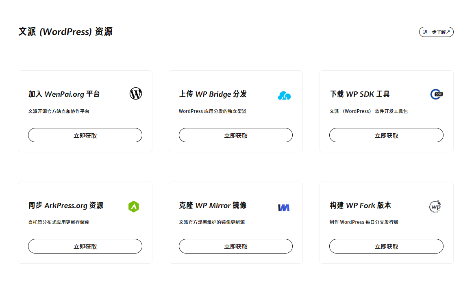Click the WordPress logo icon

(x=136, y=94)
